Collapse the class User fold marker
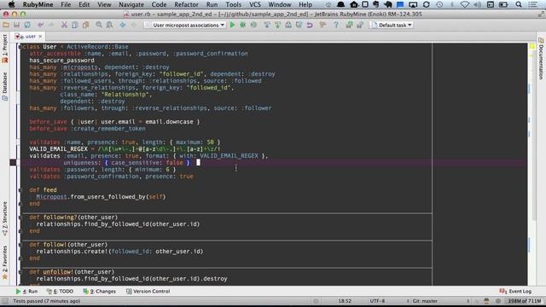This screenshot has height=307, width=546. [20, 47]
